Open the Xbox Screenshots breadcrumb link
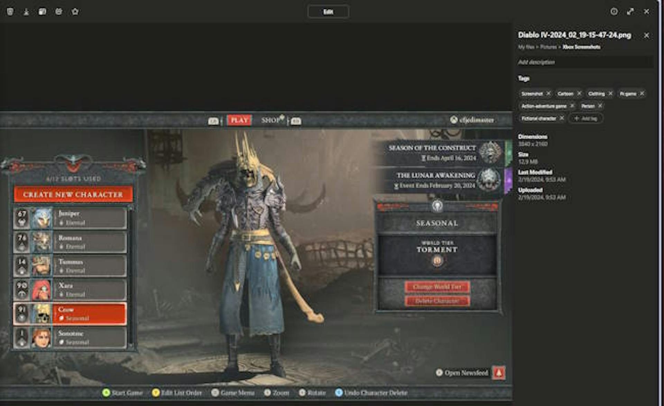The height and width of the screenshot is (406, 664). pos(581,47)
